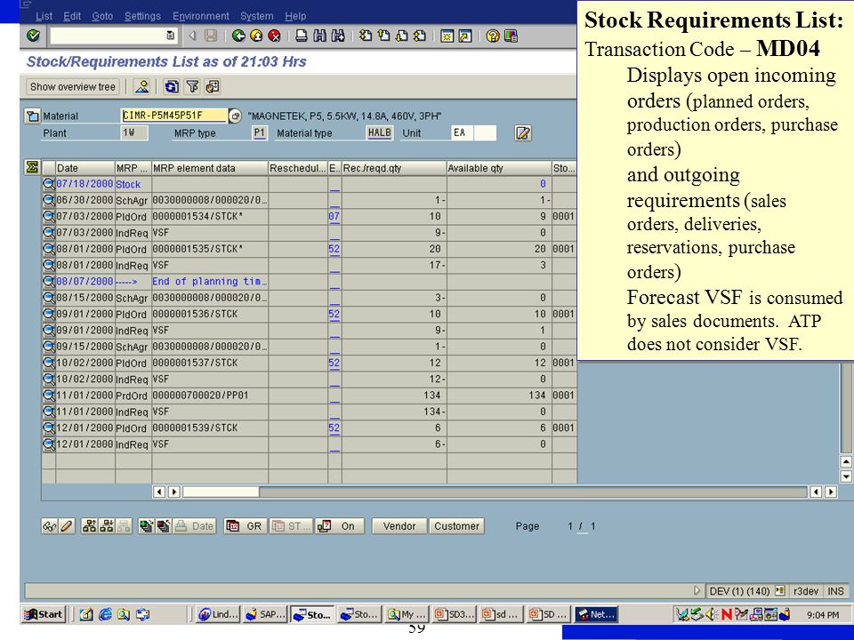Click the Find Next binoculars icon
Image resolution: width=854 pixels, height=640 pixels.
[338, 36]
